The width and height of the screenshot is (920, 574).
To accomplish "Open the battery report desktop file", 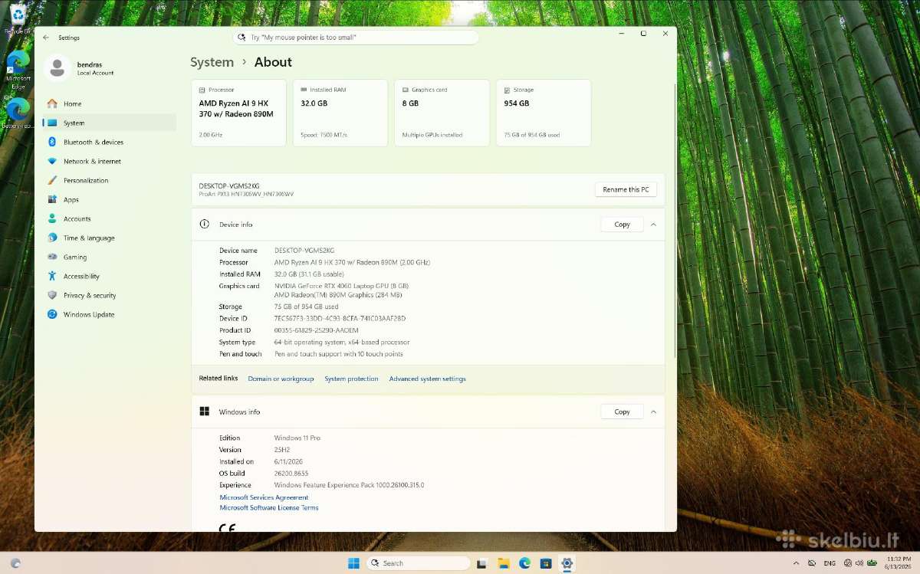I will point(18,113).
